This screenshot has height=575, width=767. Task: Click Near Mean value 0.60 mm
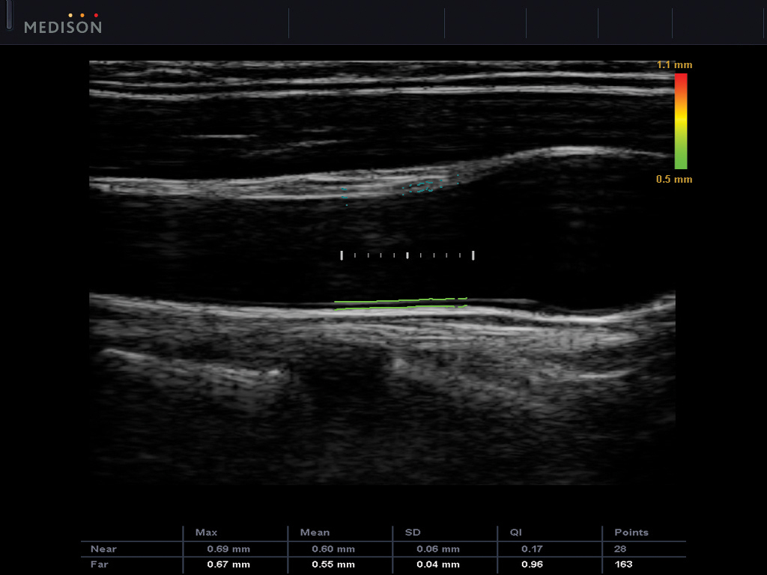[x=333, y=549]
